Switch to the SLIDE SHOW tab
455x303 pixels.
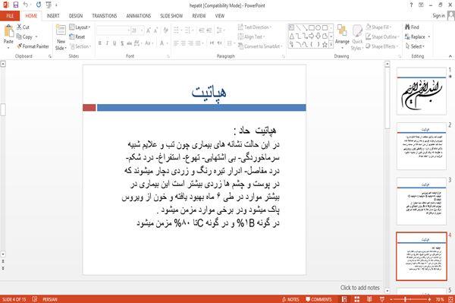tap(171, 16)
